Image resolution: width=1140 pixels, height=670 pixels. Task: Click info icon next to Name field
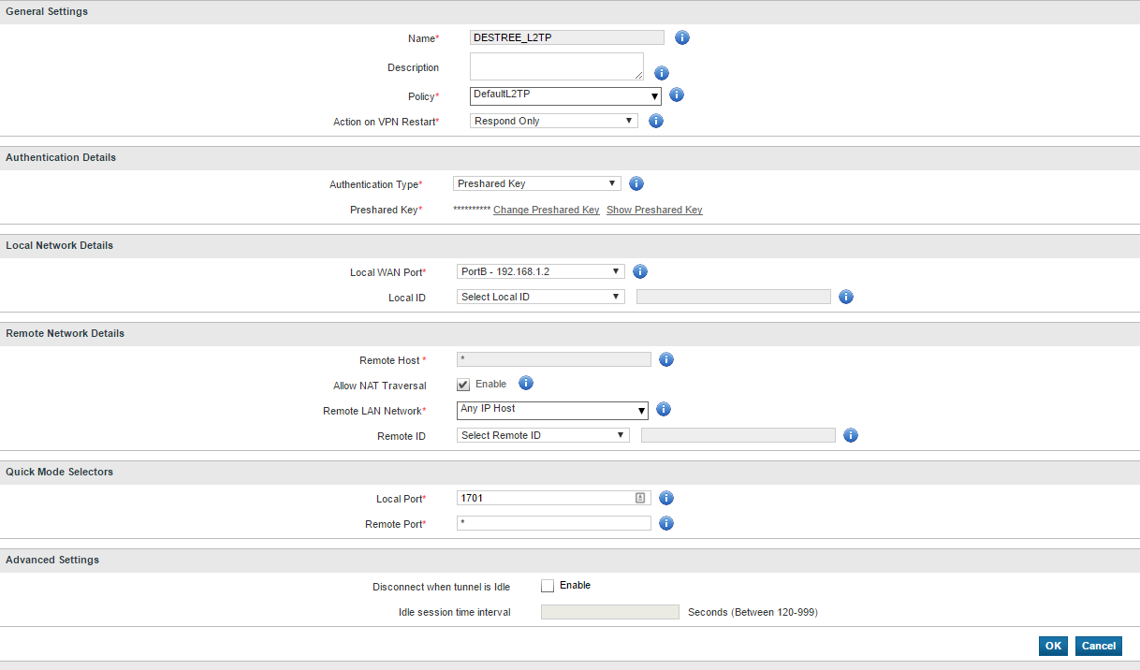tap(682, 37)
